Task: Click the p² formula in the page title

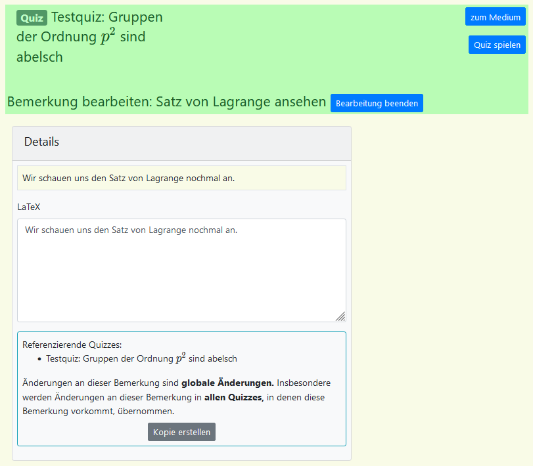Action: tap(108, 36)
